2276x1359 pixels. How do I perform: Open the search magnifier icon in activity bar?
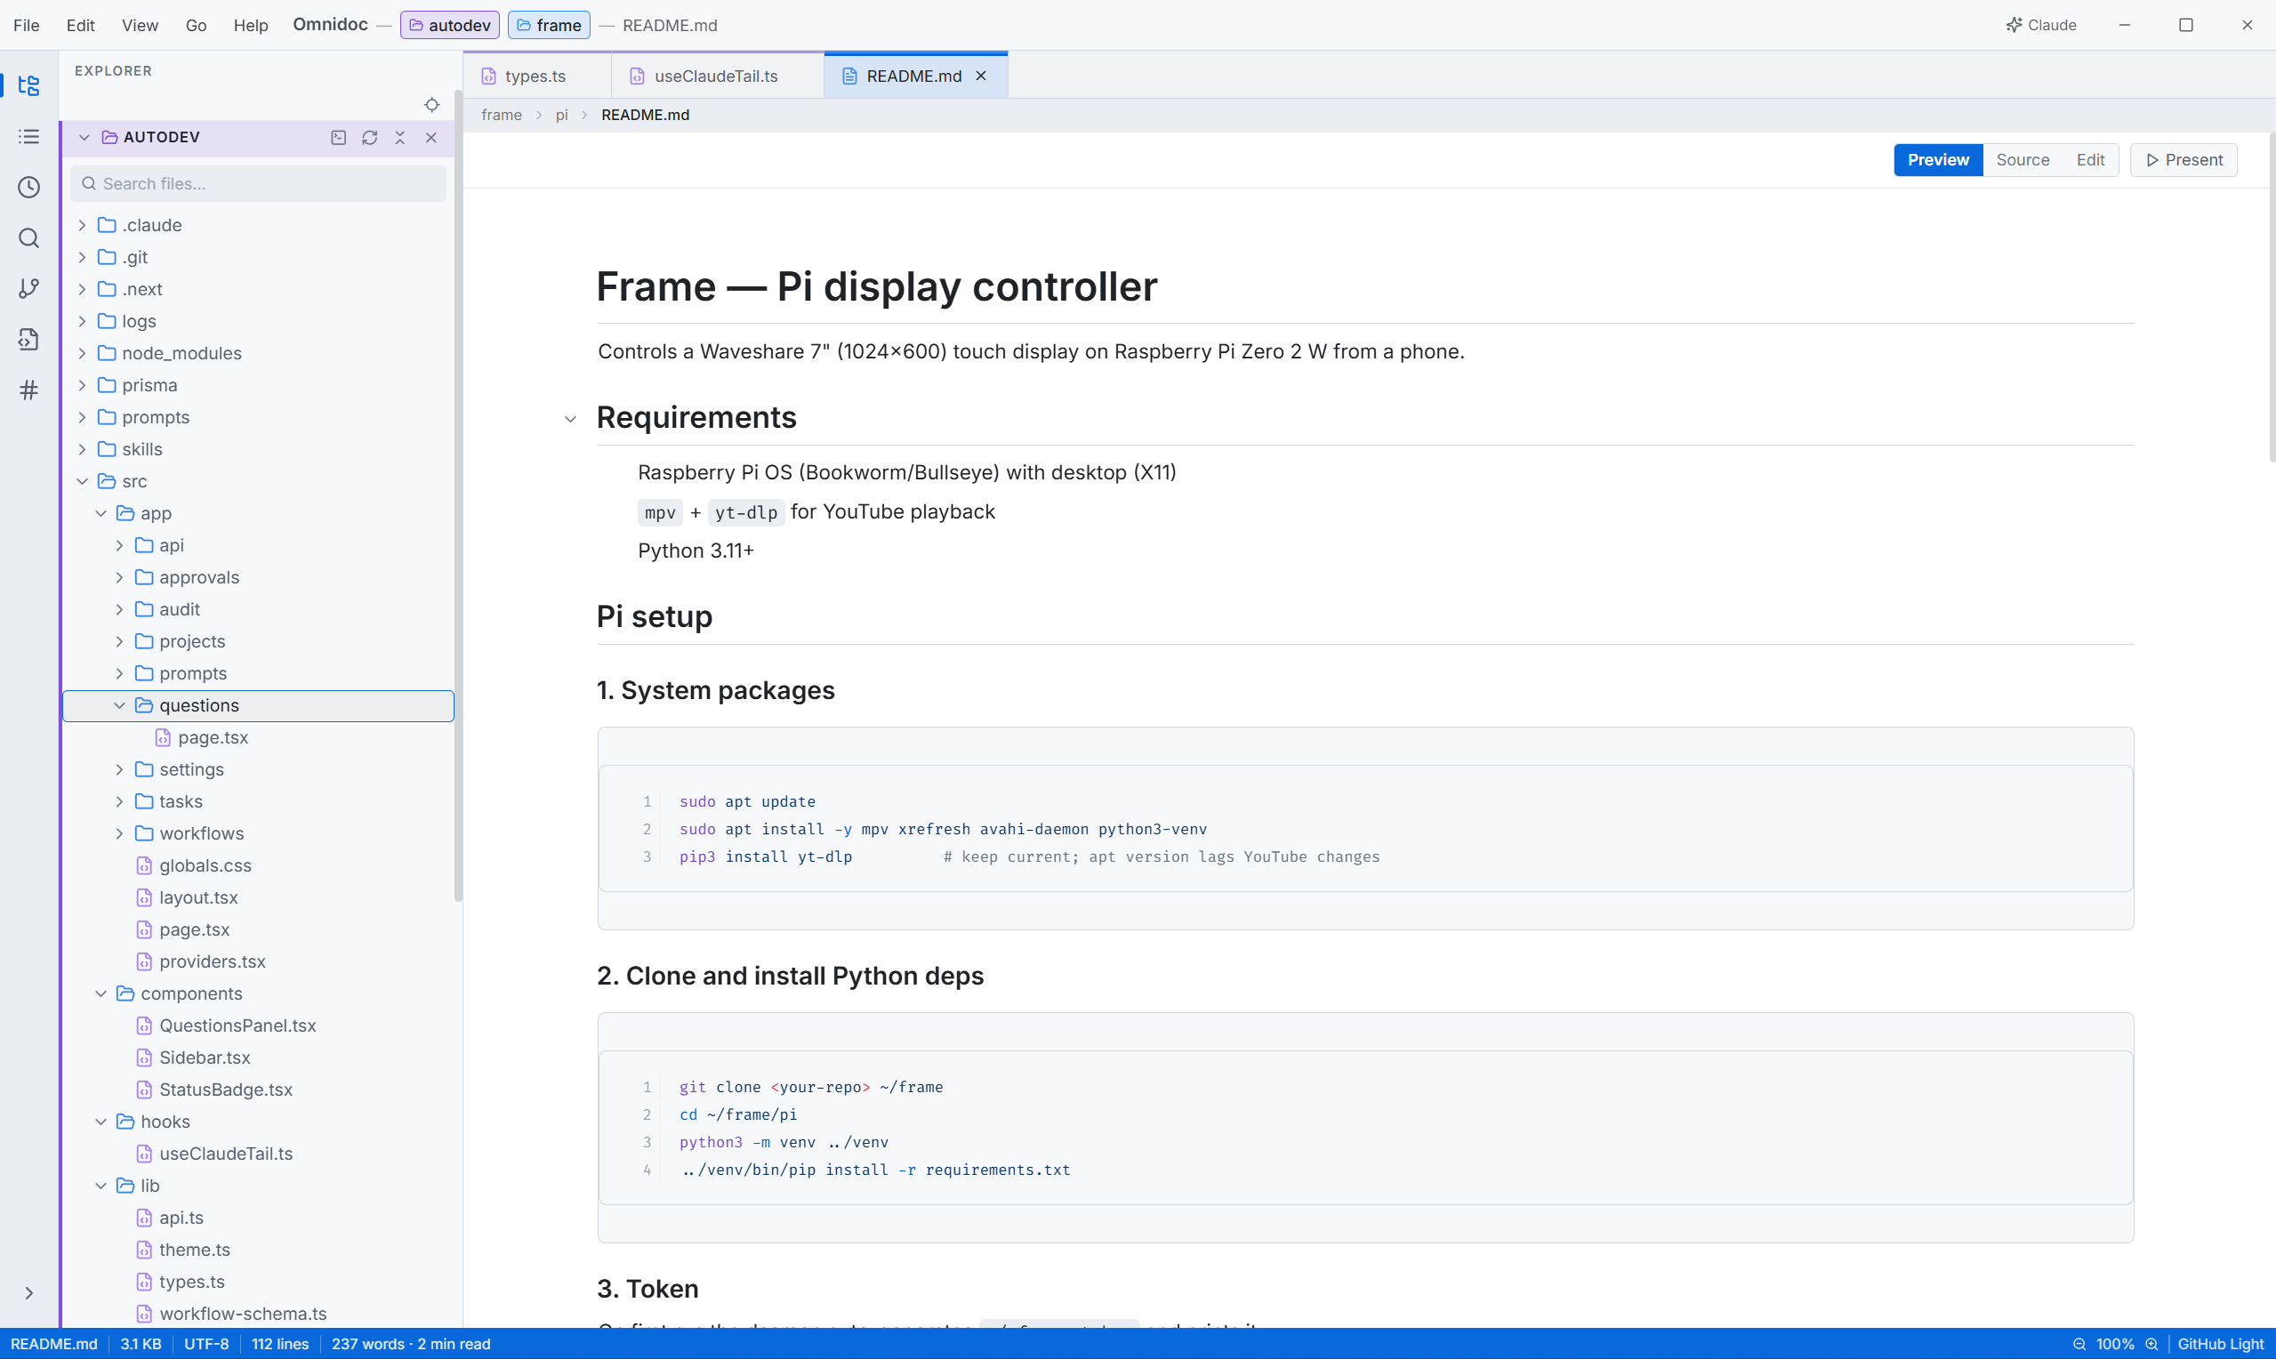click(29, 238)
